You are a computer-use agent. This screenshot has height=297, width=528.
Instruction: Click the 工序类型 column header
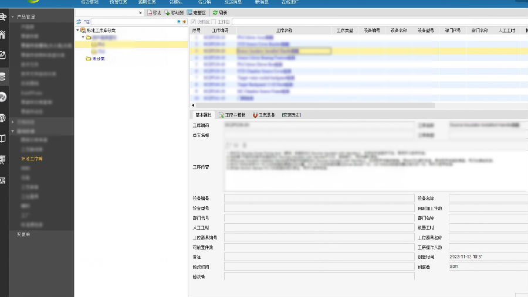345,30
